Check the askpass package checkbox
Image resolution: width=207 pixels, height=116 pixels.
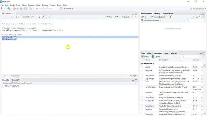tap(142, 92)
